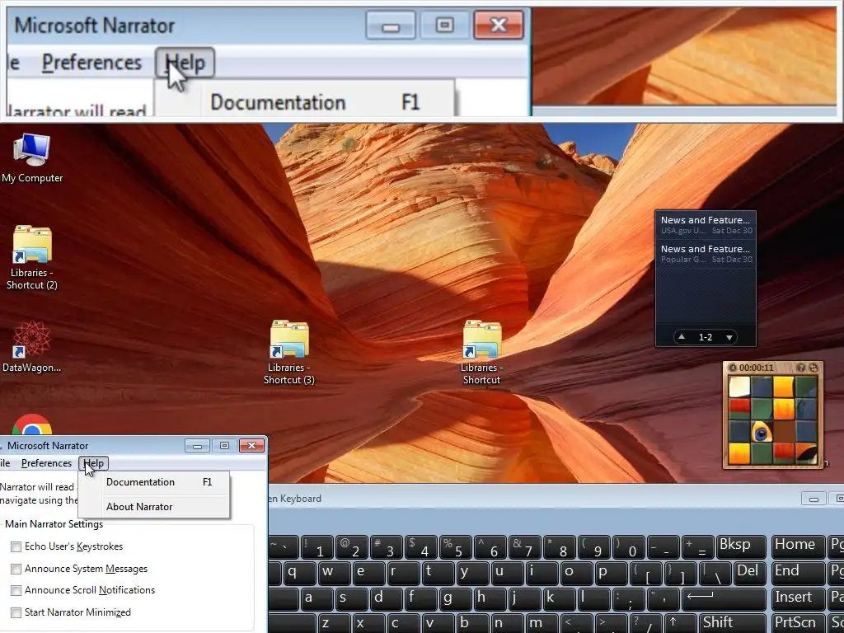Click the Google Chrome desktop icon
The width and height of the screenshot is (844, 633).
[32, 424]
